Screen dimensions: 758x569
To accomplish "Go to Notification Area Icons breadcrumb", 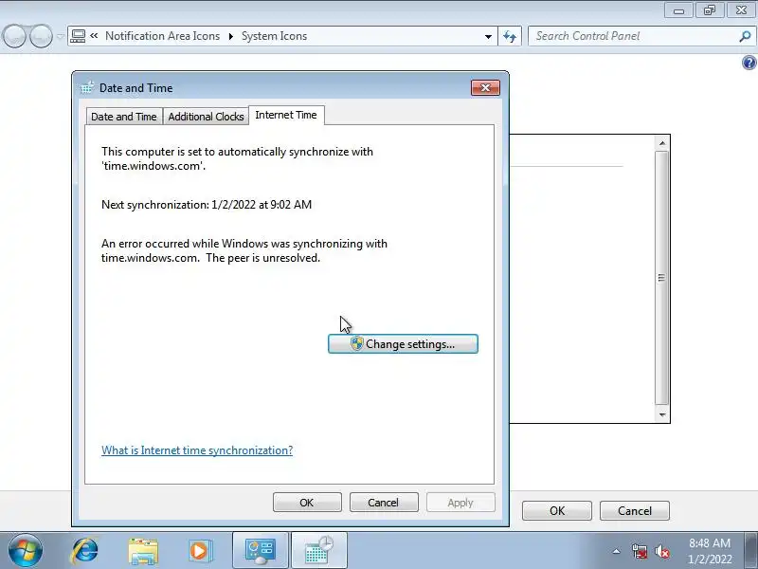I will click(x=162, y=36).
